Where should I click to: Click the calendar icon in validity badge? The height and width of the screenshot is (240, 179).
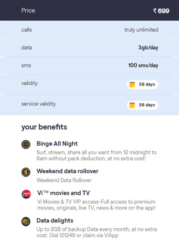(132, 84)
